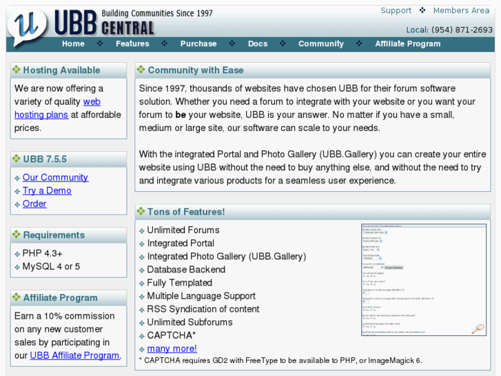Click the diamond icon beside Community with Ease
The image size is (501, 376).
[x=141, y=69]
